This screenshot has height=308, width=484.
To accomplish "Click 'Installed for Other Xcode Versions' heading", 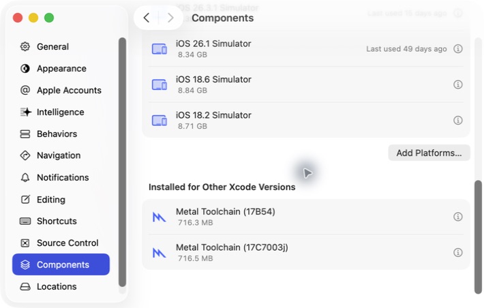I will (x=222, y=187).
